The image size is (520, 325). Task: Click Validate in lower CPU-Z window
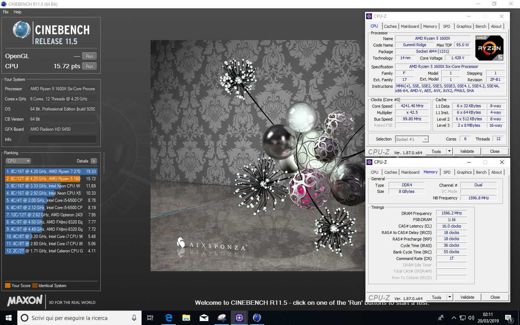(467, 298)
